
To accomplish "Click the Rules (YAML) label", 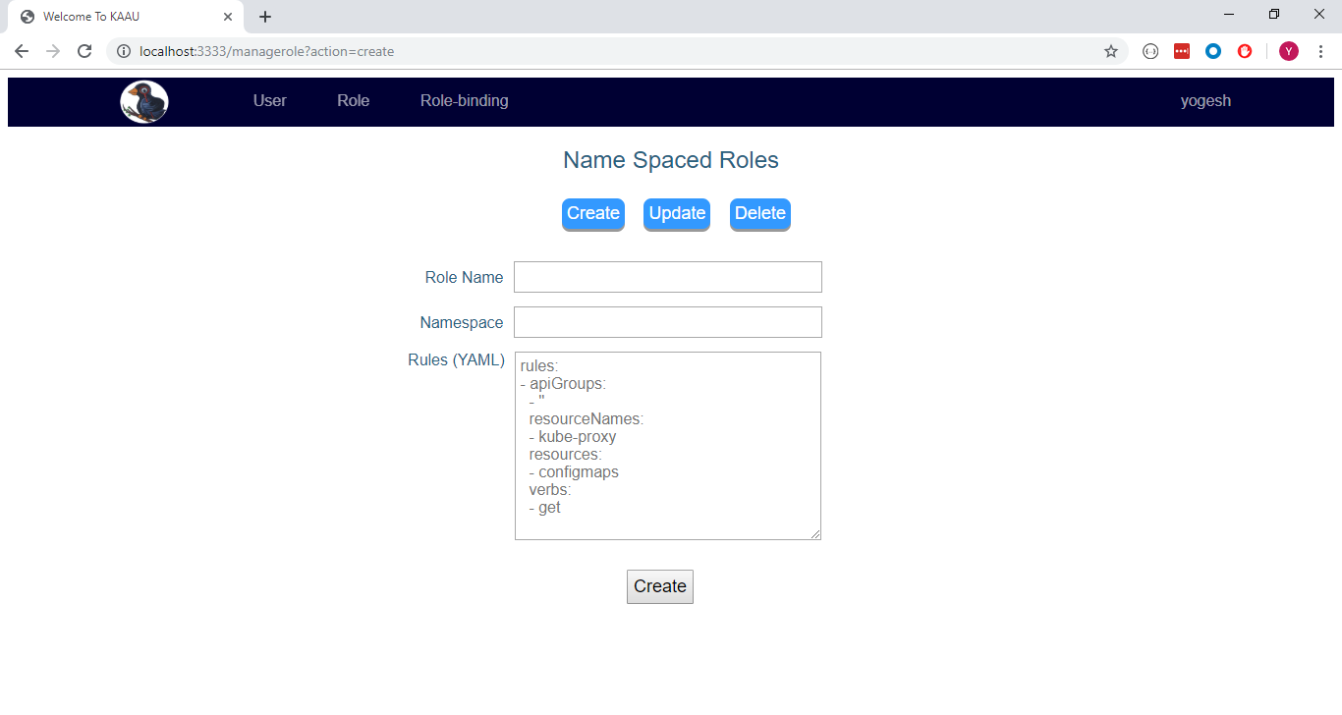I will pos(456,359).
